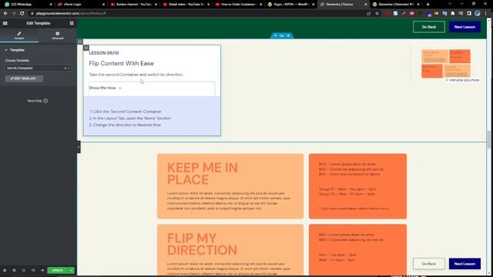Open the Need Help link

pyautogui.click(x=38, y=101)
